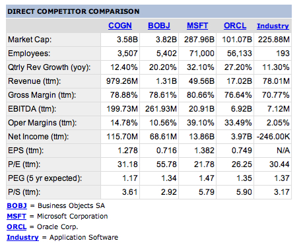Open the ORCL legend link below table
Screen dimensions: 299x247
click(17, 227)
